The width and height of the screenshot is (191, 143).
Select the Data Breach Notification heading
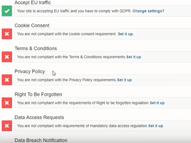pos(41,140)
